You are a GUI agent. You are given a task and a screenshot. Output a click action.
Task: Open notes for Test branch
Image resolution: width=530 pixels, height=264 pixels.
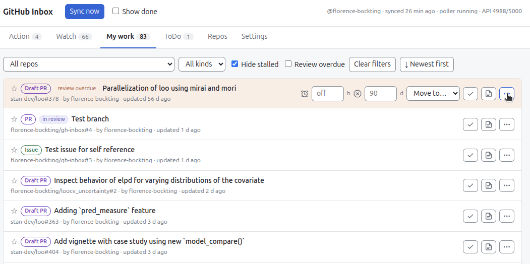tap(489, 124)
